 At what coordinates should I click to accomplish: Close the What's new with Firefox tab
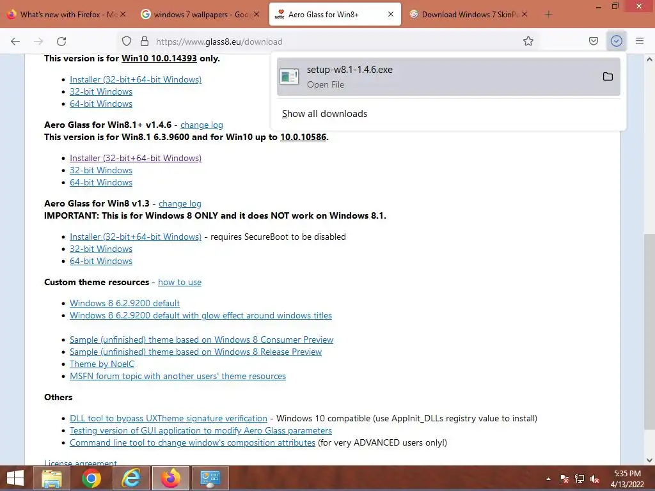pyautogui.click(x=123, y=15)
